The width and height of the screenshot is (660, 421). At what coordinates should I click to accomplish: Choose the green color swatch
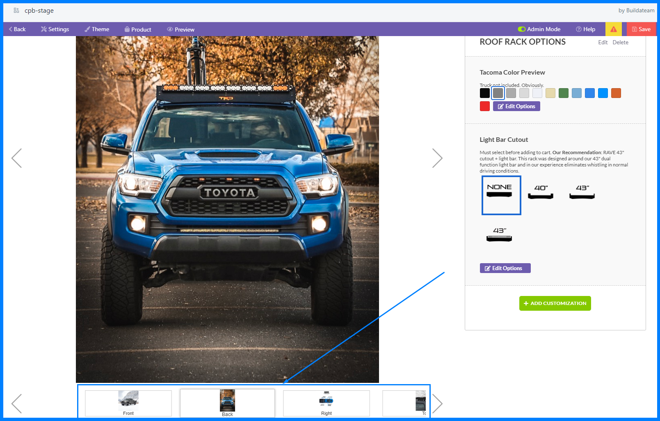click(x=564, y=93)
